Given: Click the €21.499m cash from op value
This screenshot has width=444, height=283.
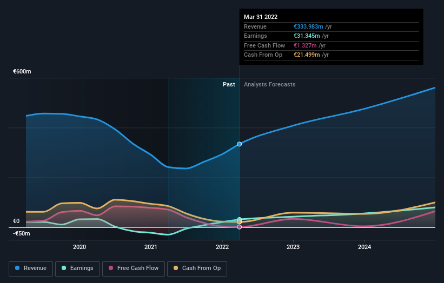Looking at the screenshot, I should coord(307,55).
